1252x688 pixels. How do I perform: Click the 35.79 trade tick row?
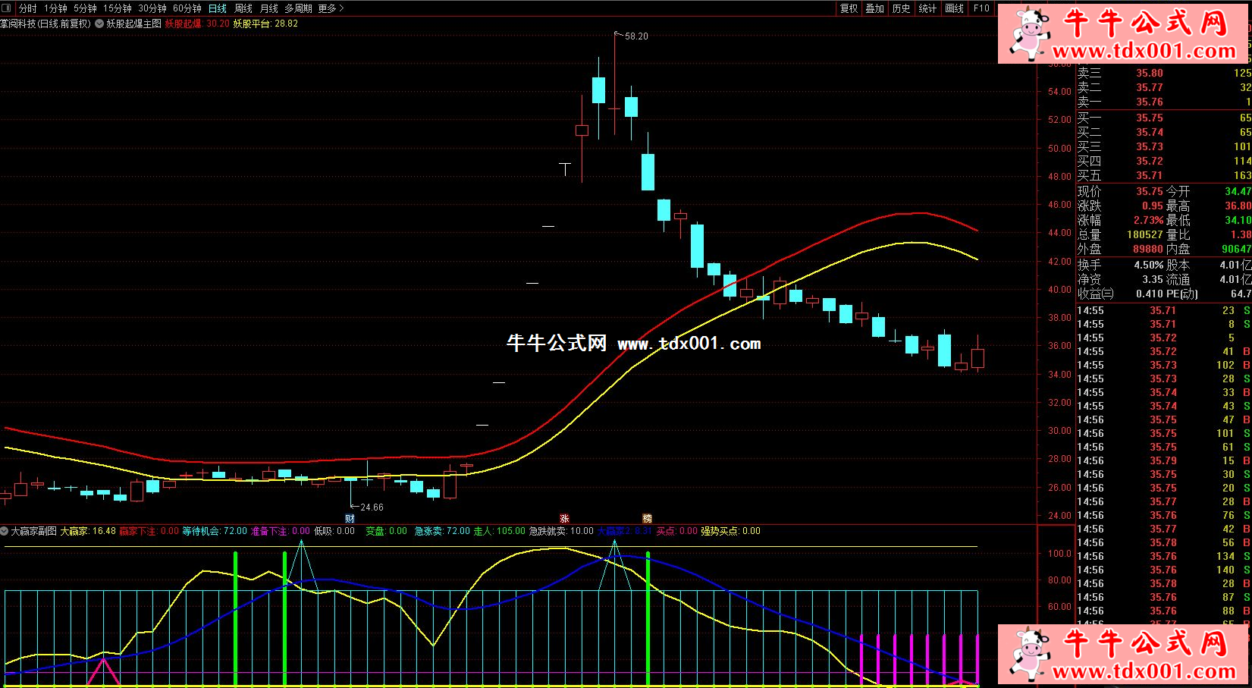click(1163, 460)
